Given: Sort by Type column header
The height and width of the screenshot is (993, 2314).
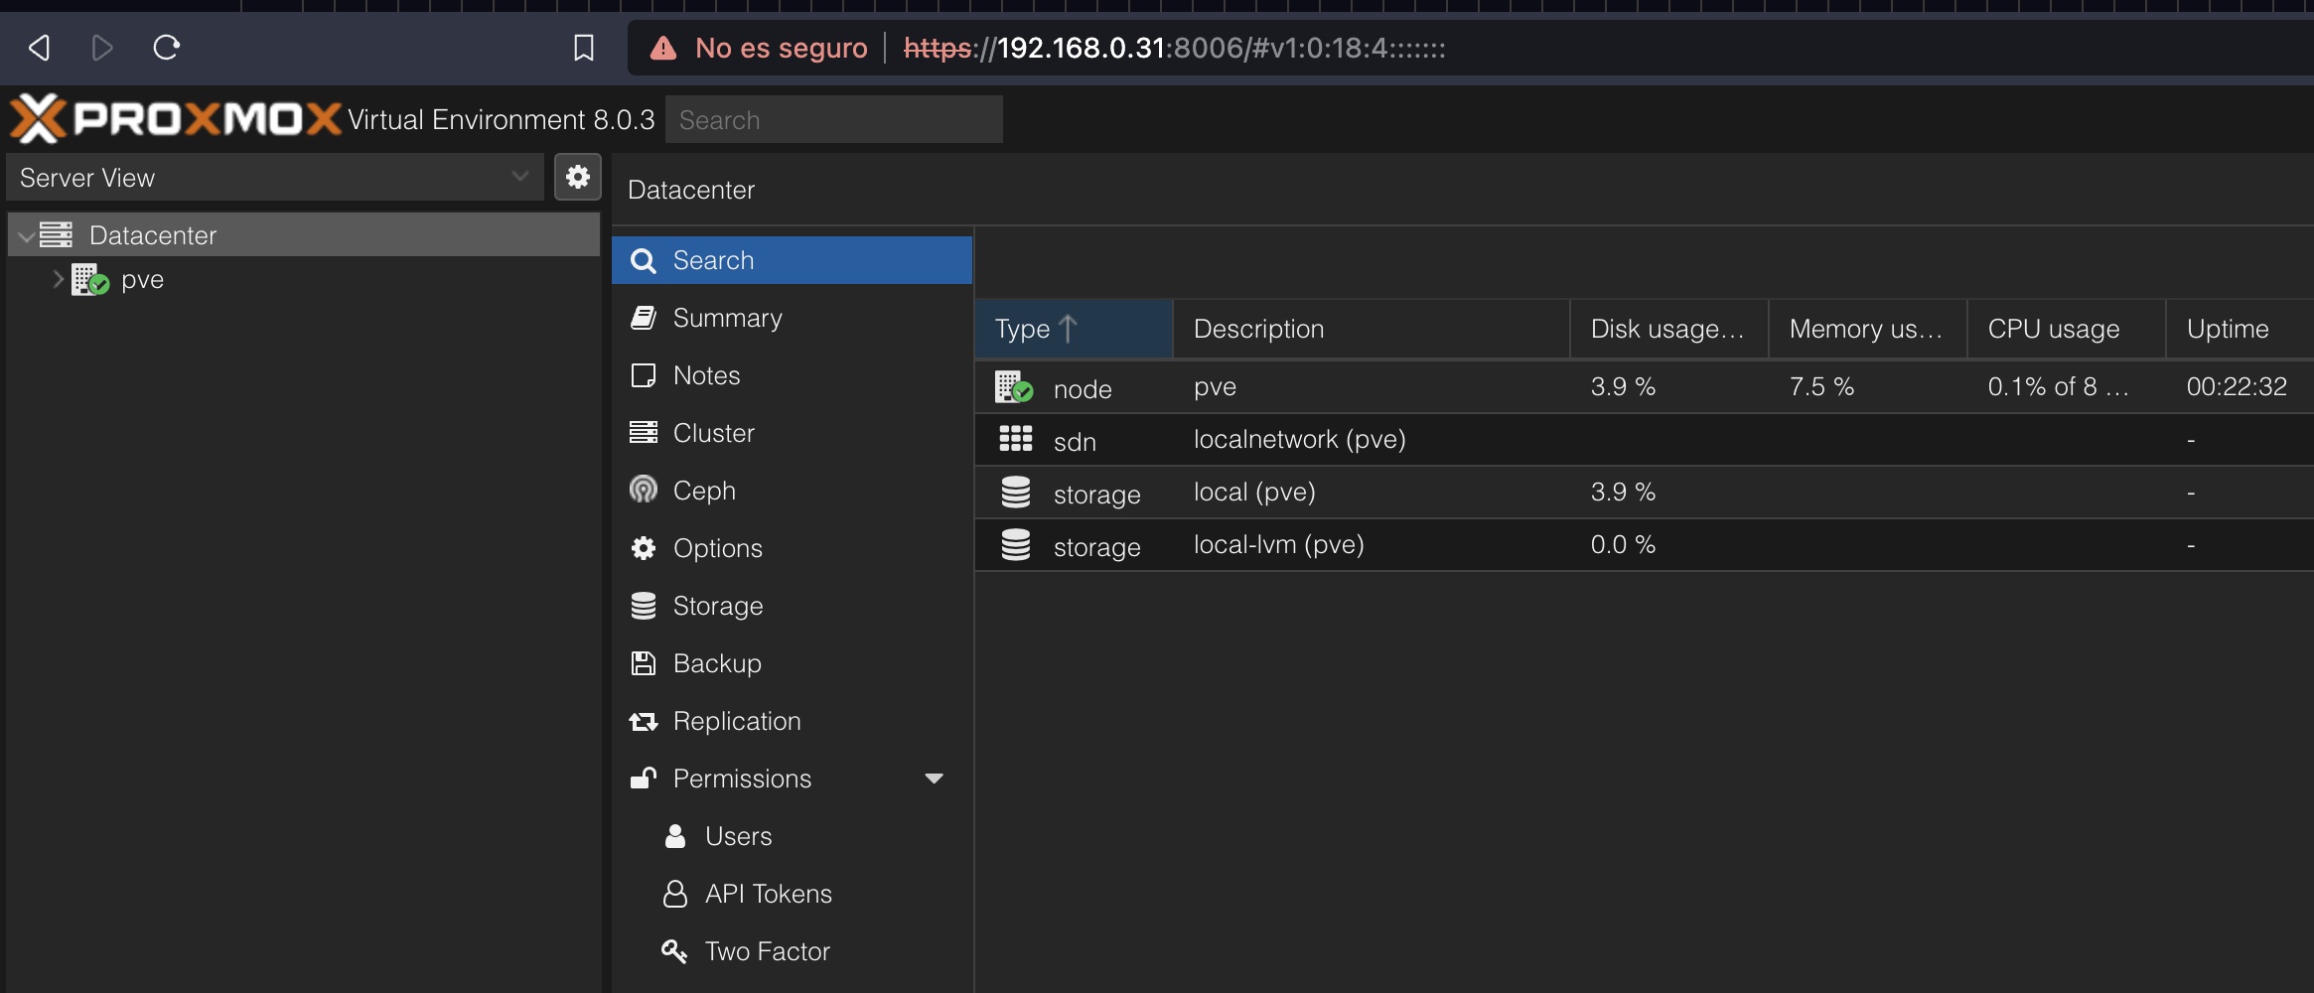Looking at the screenshot, I should coord(1074,329).
